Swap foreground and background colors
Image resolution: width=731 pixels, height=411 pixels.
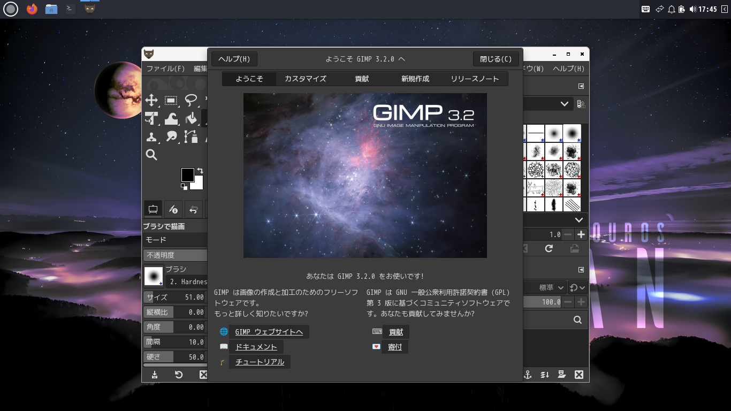(200, 171)
